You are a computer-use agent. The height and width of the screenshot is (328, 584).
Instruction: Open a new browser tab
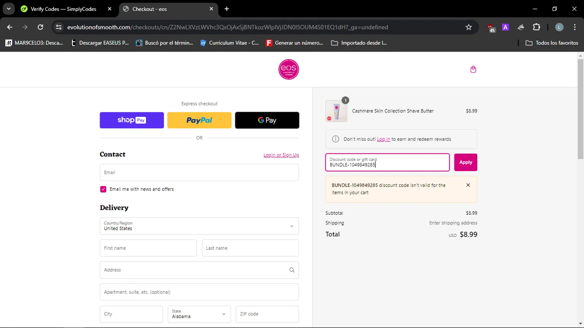click(x=227, y=9)
